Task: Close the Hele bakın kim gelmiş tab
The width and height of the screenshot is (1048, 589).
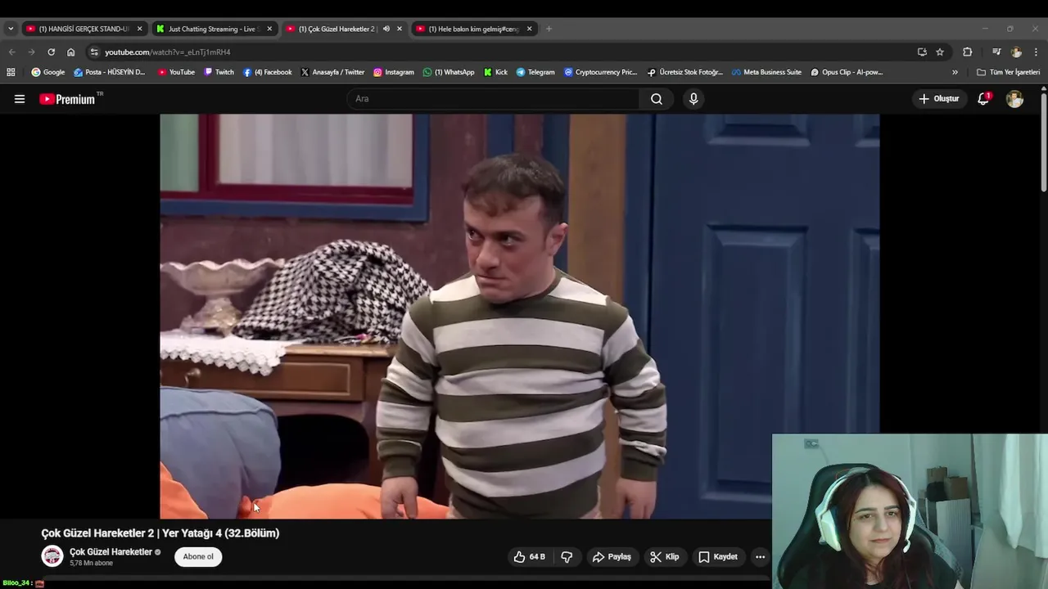Action: (x=529, y=29)
